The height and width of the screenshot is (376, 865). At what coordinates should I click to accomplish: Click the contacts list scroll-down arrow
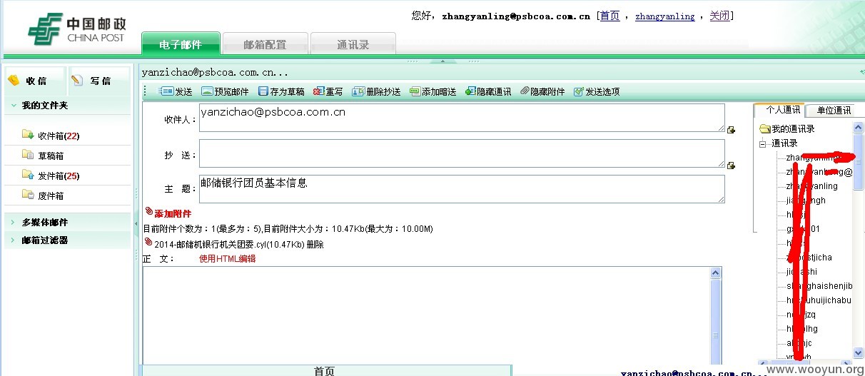point(859,352)
